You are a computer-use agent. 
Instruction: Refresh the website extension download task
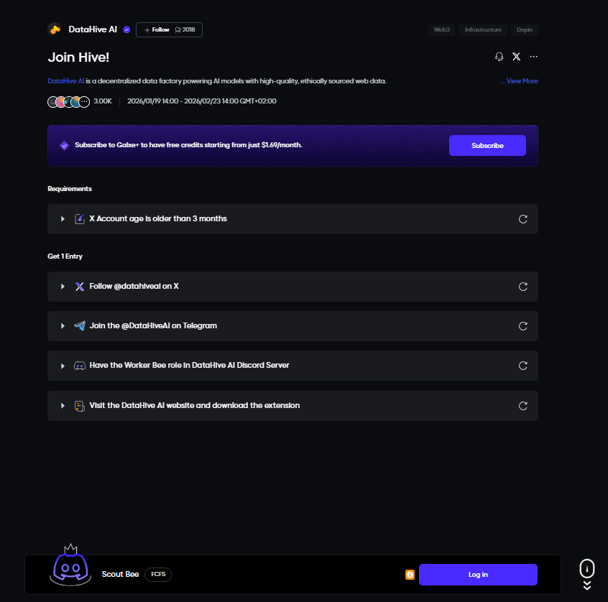[x=523, y=405]
